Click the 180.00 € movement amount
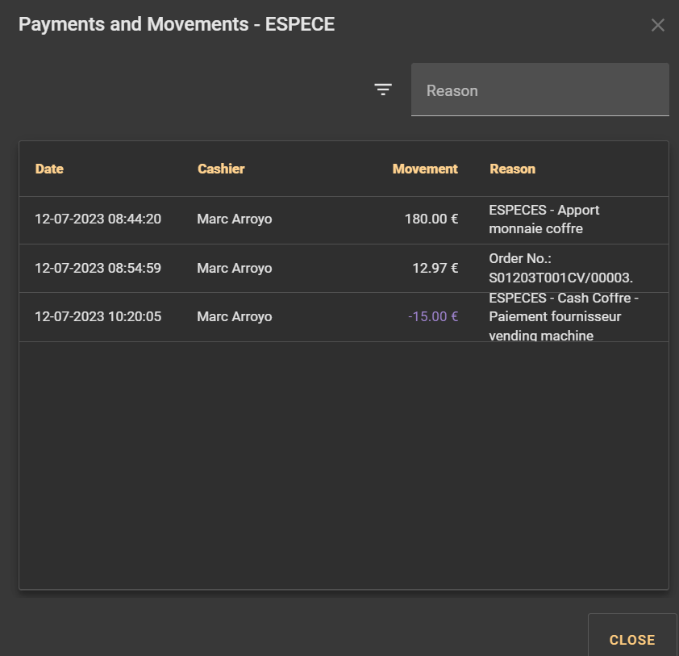Viewport: 679px width, 656px height. pyautogui.click(x=431, y=219)
